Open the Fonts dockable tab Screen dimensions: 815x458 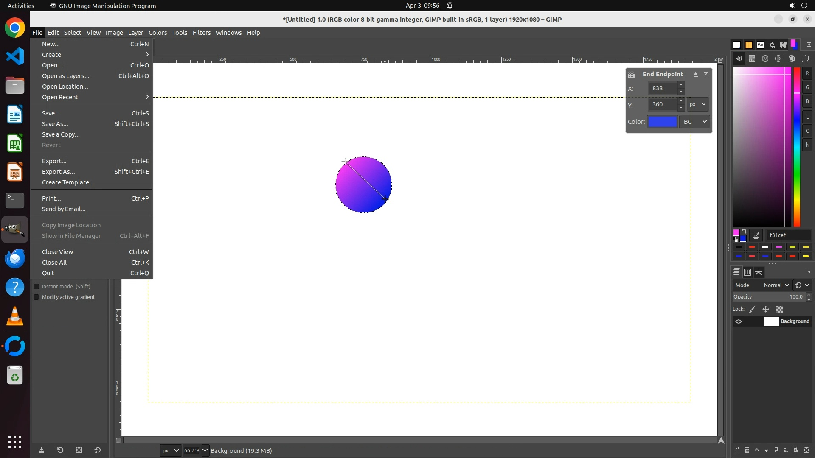pyautogui.click(x=760, y=45)
